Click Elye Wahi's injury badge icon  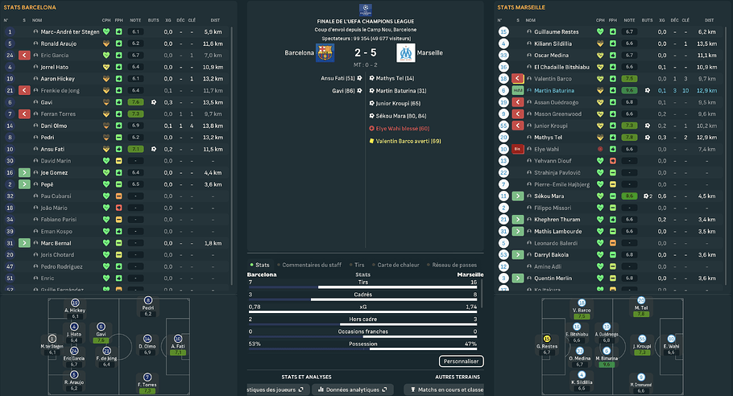click(x=517, y=149)
